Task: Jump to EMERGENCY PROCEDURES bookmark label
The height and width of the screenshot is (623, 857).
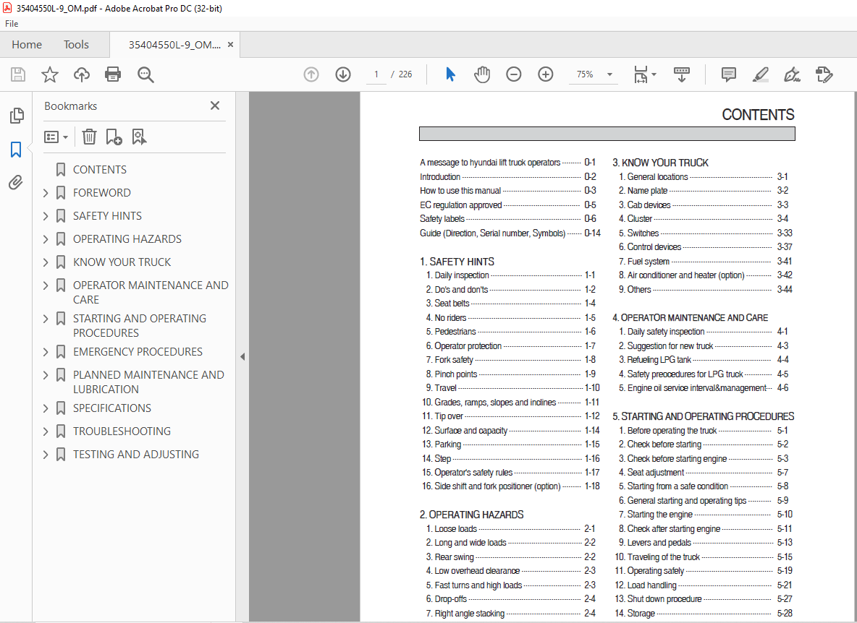Action: (x=138, y=352)
